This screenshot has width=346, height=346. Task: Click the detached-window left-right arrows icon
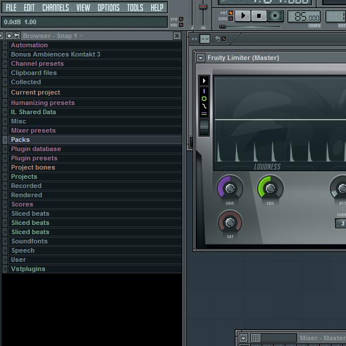tap(194, 39)
